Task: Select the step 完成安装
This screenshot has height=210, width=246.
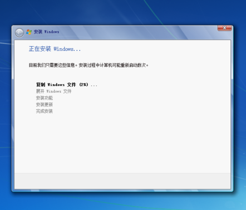Action: tap(45, 111)
